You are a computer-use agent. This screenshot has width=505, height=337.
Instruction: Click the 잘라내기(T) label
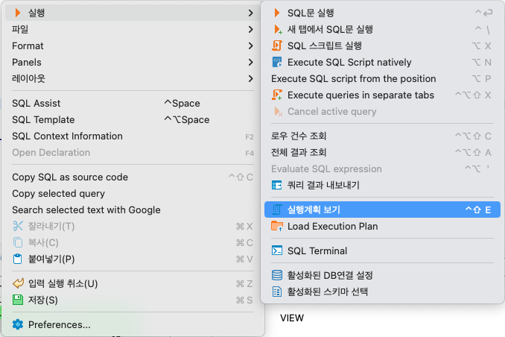(51, 226)
